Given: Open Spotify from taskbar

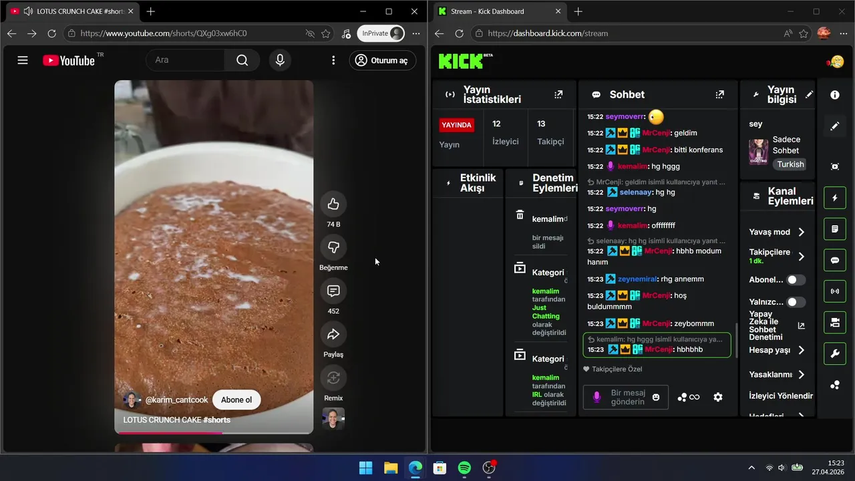Looking at the screenshot, I should coord(464,468).
